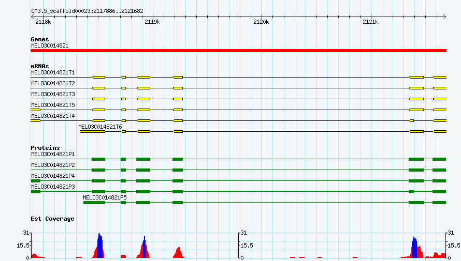Click the 2119k ruler label
Image resolution: width=461 pixels, height=261 pixels.
[152, 22]
